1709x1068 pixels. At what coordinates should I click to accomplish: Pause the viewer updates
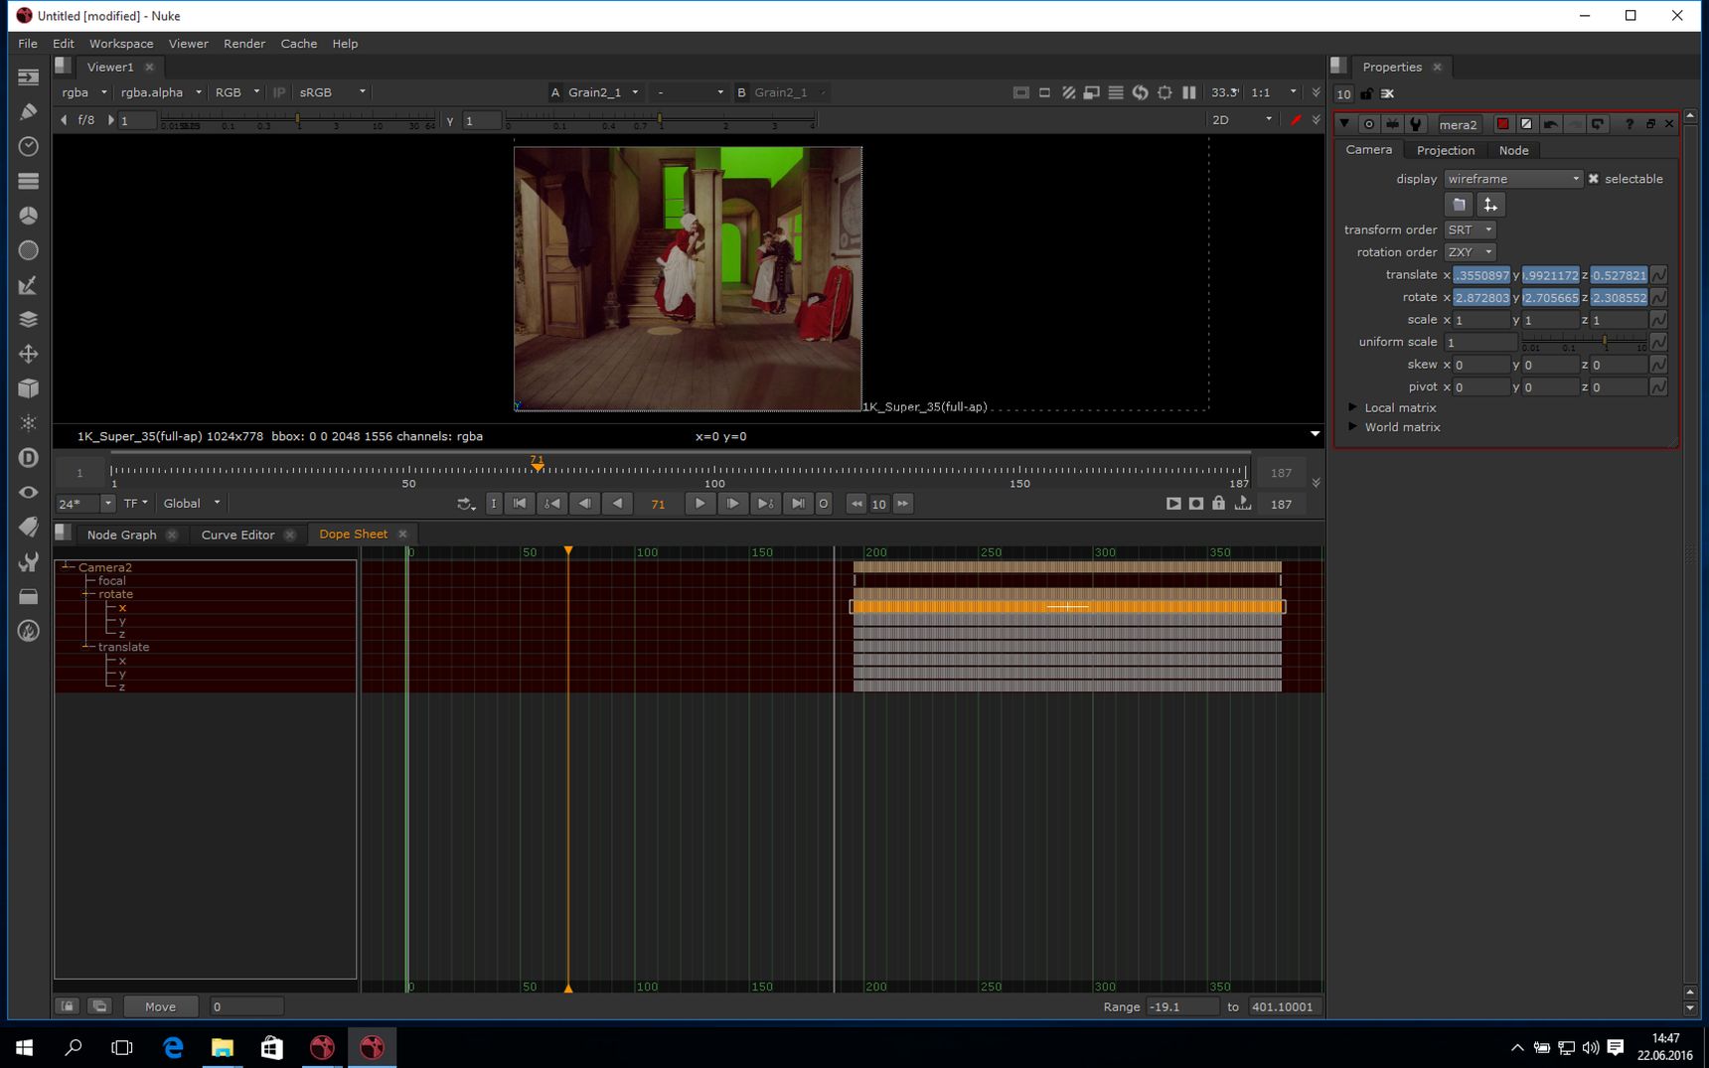[x=1189, y=92]
